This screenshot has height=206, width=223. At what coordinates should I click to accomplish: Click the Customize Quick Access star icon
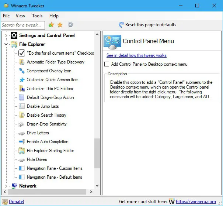tap(22, 80)
